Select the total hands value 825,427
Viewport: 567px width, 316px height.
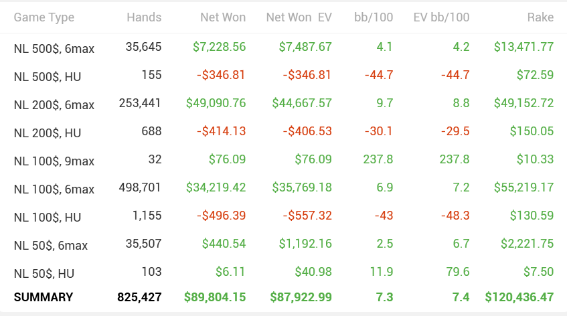click(x=139, y=297)
